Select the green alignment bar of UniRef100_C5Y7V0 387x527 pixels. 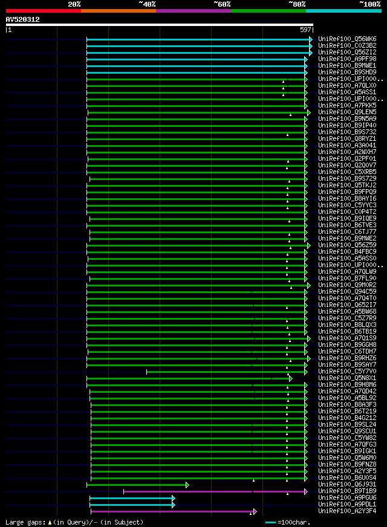227,372
